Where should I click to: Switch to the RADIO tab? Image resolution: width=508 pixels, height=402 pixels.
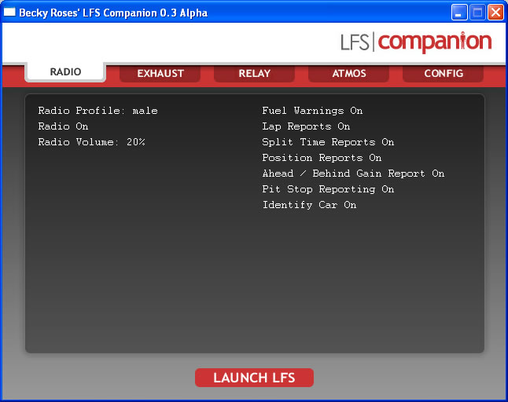65,71
